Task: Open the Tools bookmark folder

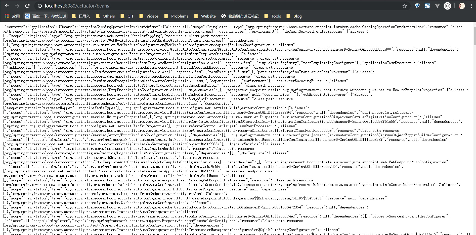Action: [272, 16]
